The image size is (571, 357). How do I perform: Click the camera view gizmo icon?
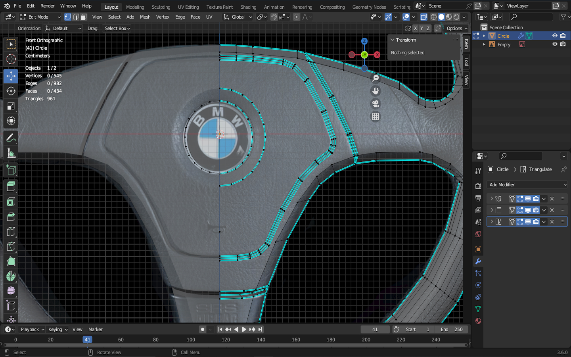pyautogui.click(x=375, y=104)
